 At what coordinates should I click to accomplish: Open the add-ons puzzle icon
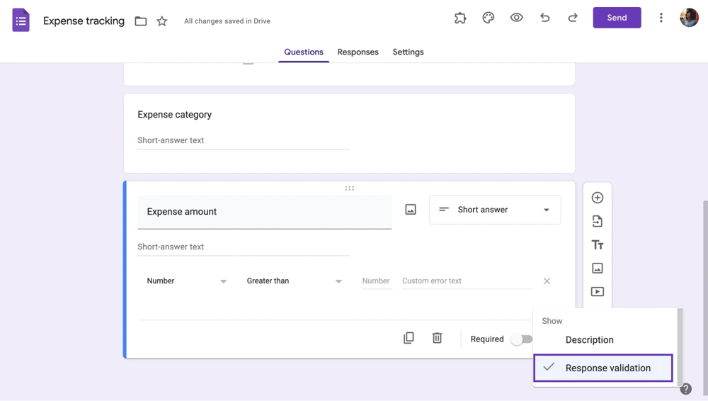pyautogui.click(x=460, y=18)
